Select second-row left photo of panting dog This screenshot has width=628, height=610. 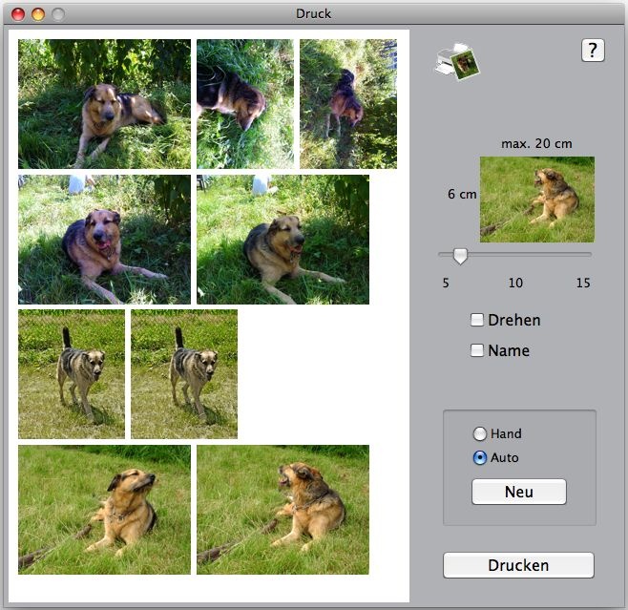click(104, 239)
